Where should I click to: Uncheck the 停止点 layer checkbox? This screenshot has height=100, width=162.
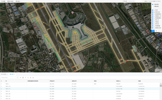point(153,20)
